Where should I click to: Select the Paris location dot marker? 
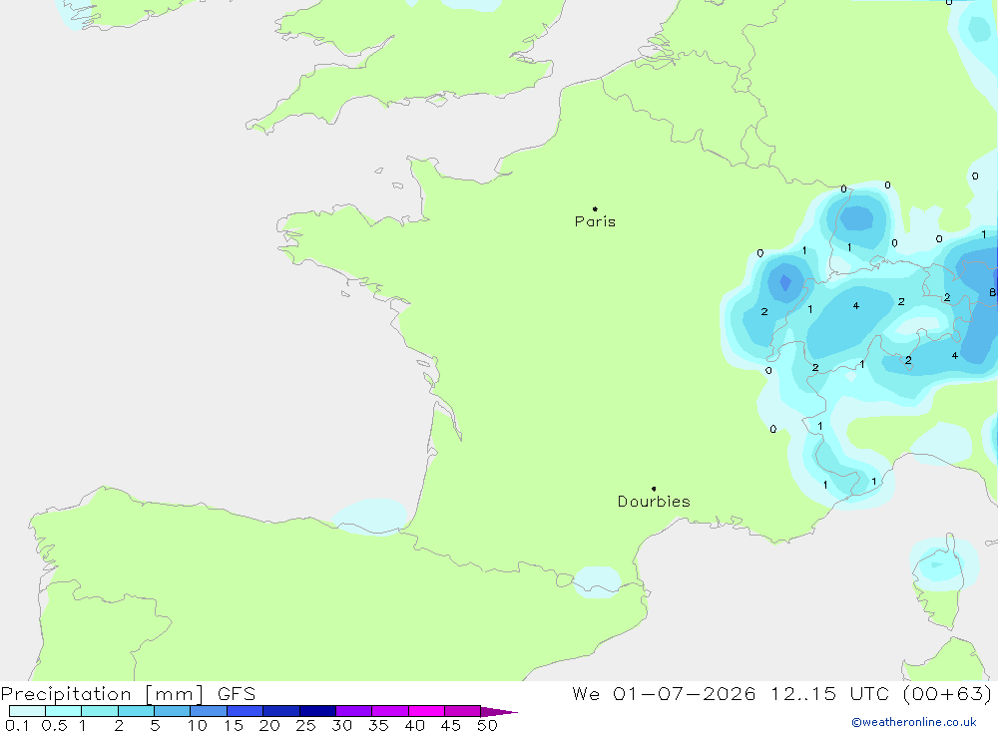(595, 208)
